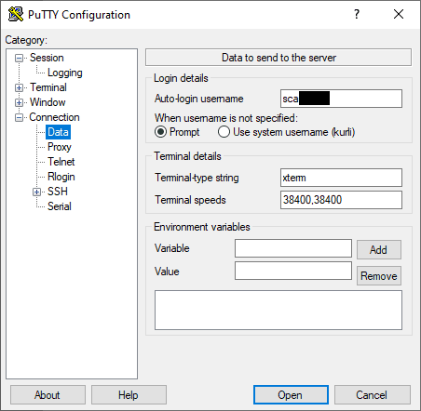Click the question mark help icon

pos(357,14)
